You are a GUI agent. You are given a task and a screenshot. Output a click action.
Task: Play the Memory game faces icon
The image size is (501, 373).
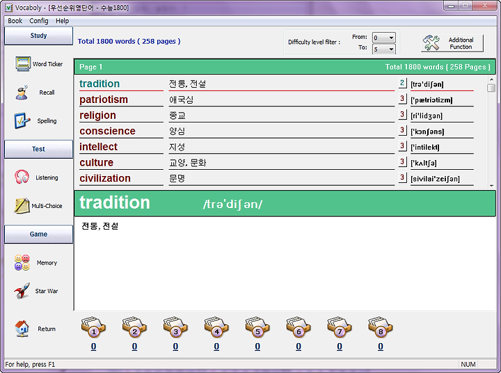[22, 262]
